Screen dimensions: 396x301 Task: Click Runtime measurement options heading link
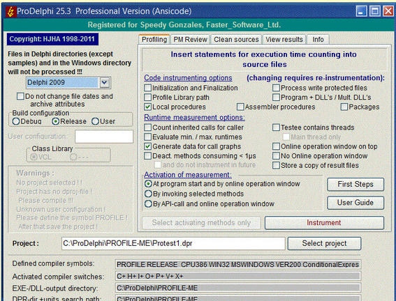[194, 117]
